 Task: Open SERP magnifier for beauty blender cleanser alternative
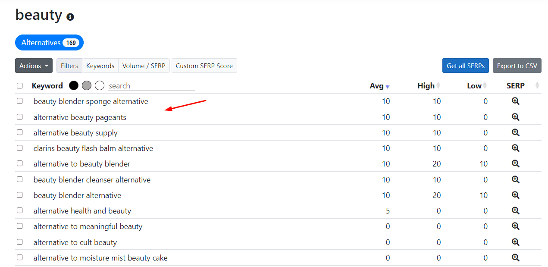(x=515, y=179)
